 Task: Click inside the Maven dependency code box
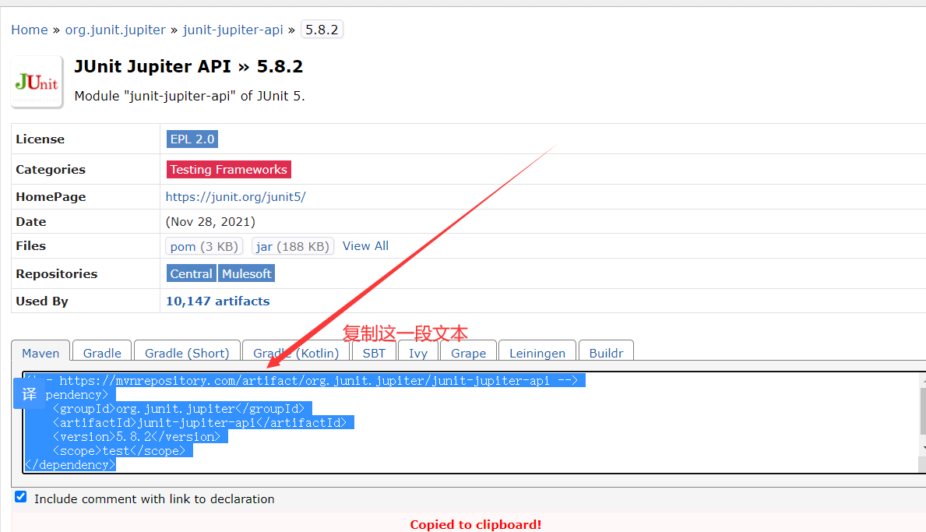(x=473, y=423)
